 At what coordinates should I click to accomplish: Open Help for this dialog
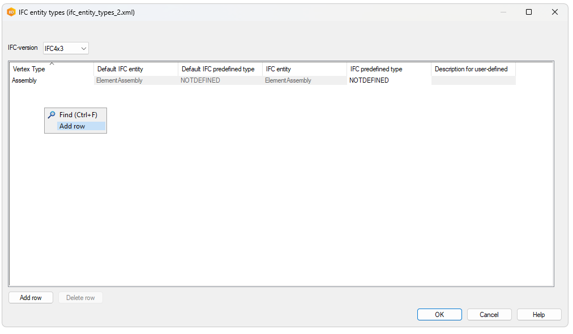(x=538, y=315)
